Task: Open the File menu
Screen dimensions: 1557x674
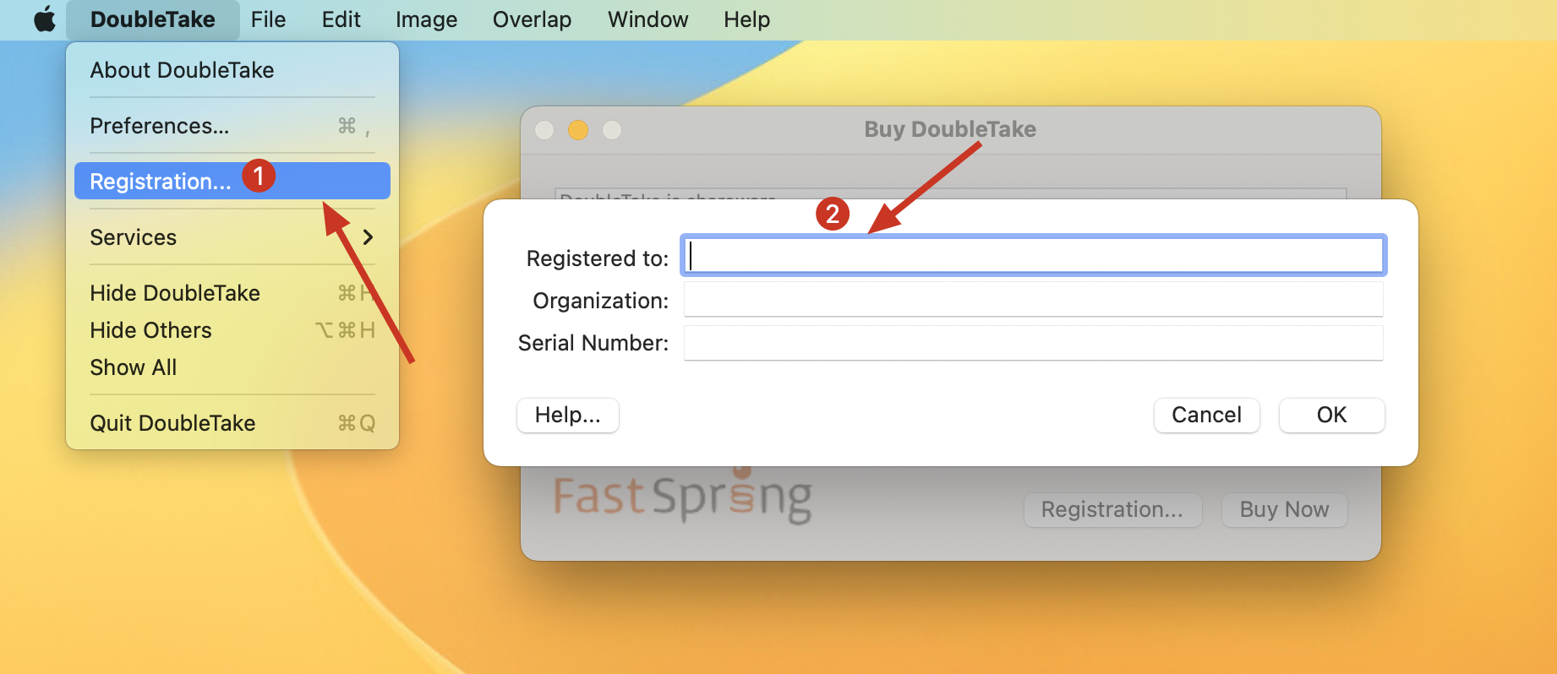Action: pos(268,19)
